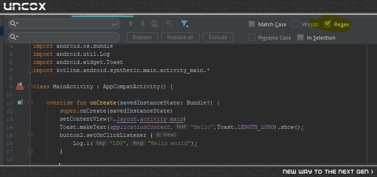Click "MainActivity" class name
The image size is (377, 177).
(x=73, y=86)
